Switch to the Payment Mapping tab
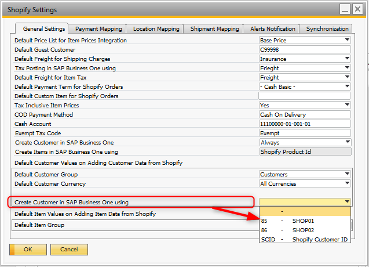Viewport: 369px width, 267px height. (x=98, y=28)
